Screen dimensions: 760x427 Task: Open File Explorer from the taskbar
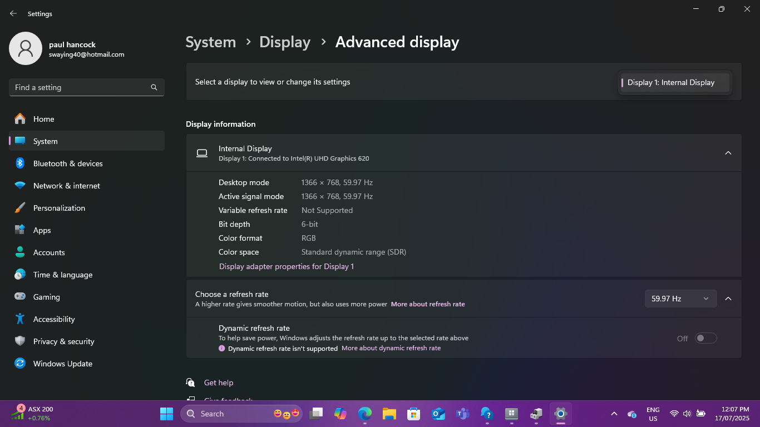[x=389, y=414]
